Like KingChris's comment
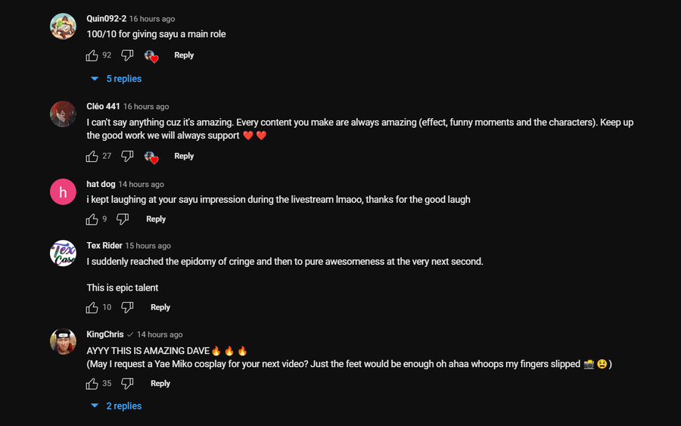The height and width of the screenshot is (426, 681). click(92, 384)
